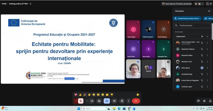The height and width of the screenshot is (111, 213).
Task: Click the Windows taskbar Search box
Action: [94, 108]
